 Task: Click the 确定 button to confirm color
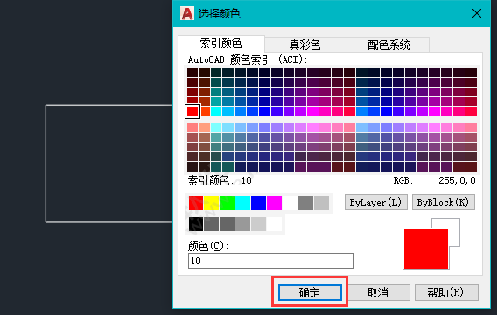click(310, 292)
